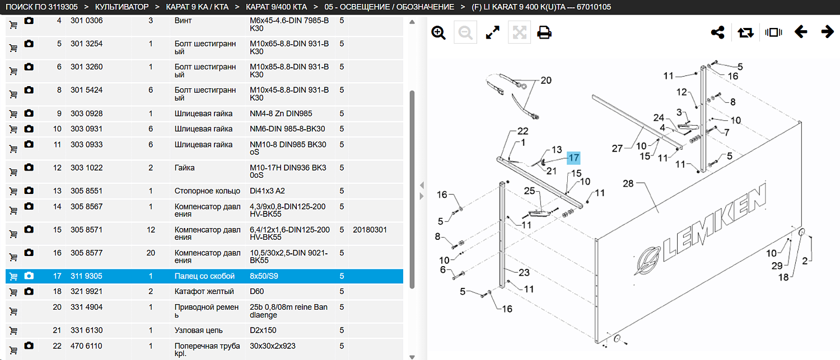Add part 303 0928 to cart
The image size is (840, 360).
13,114
